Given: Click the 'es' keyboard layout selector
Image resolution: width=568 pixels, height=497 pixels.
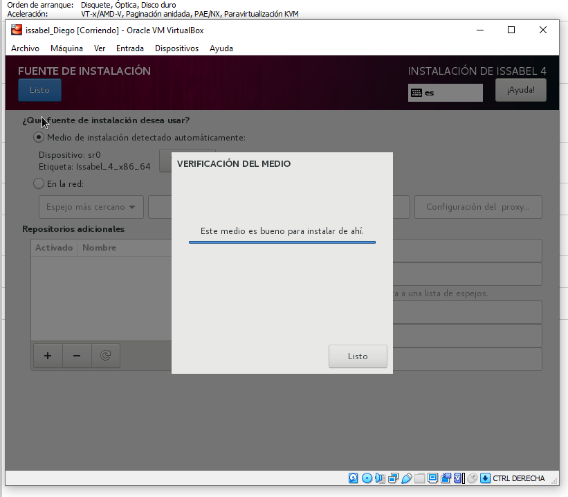Looking at the screenshot, I should [x=446, y=93].
